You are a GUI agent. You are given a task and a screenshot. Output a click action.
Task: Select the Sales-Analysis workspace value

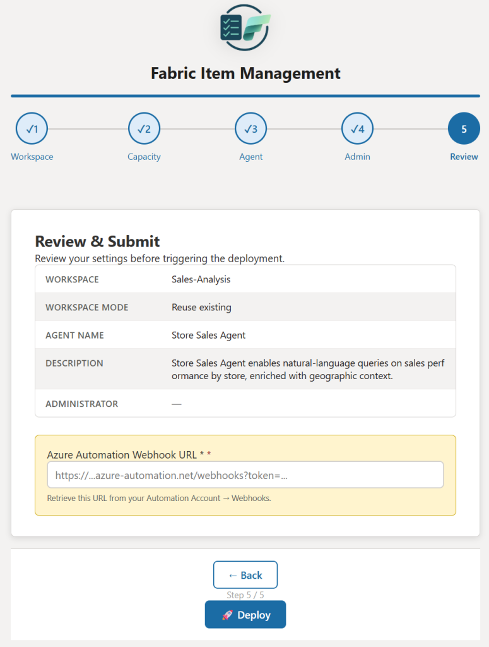(200, 279)
